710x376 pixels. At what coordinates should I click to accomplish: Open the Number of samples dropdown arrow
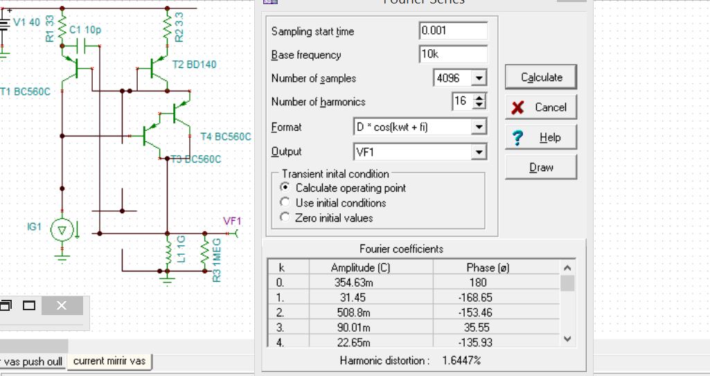(479, 78)
